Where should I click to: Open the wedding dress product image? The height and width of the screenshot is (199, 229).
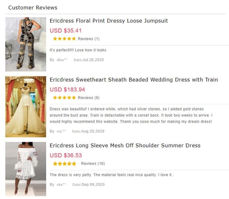pyautogui.click(x=25, y=107)
